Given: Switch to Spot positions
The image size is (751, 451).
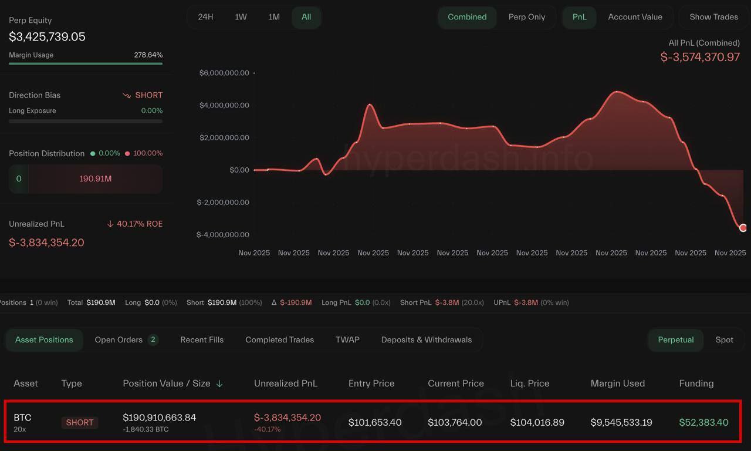Looking at the screenshot, I should (x=724, y=339).
